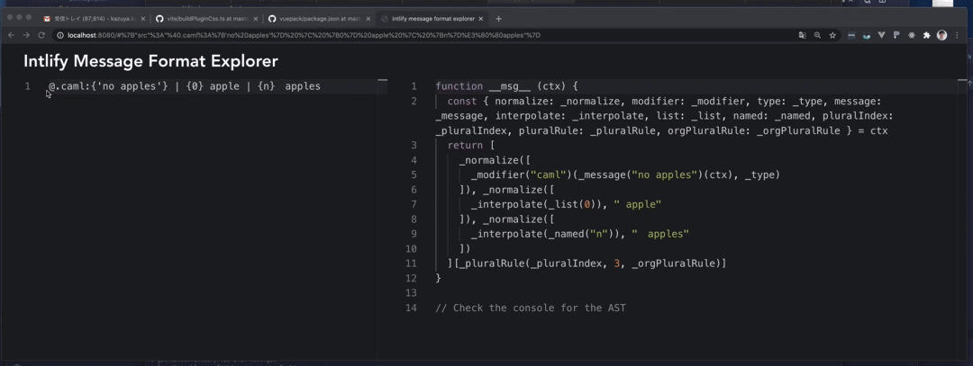The width and height of the screenshot is (973, 366).
Task: Click the user profile avatar
Action: click(x=942, y=35)
